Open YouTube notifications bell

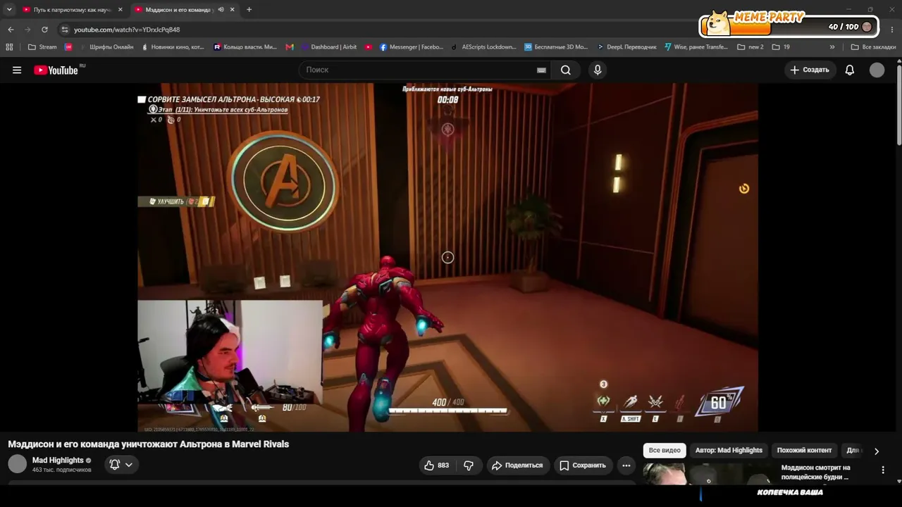850,70
